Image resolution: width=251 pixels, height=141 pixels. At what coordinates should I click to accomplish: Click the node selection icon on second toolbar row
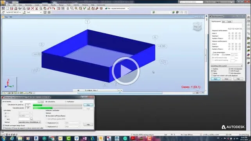click(3, 12)
